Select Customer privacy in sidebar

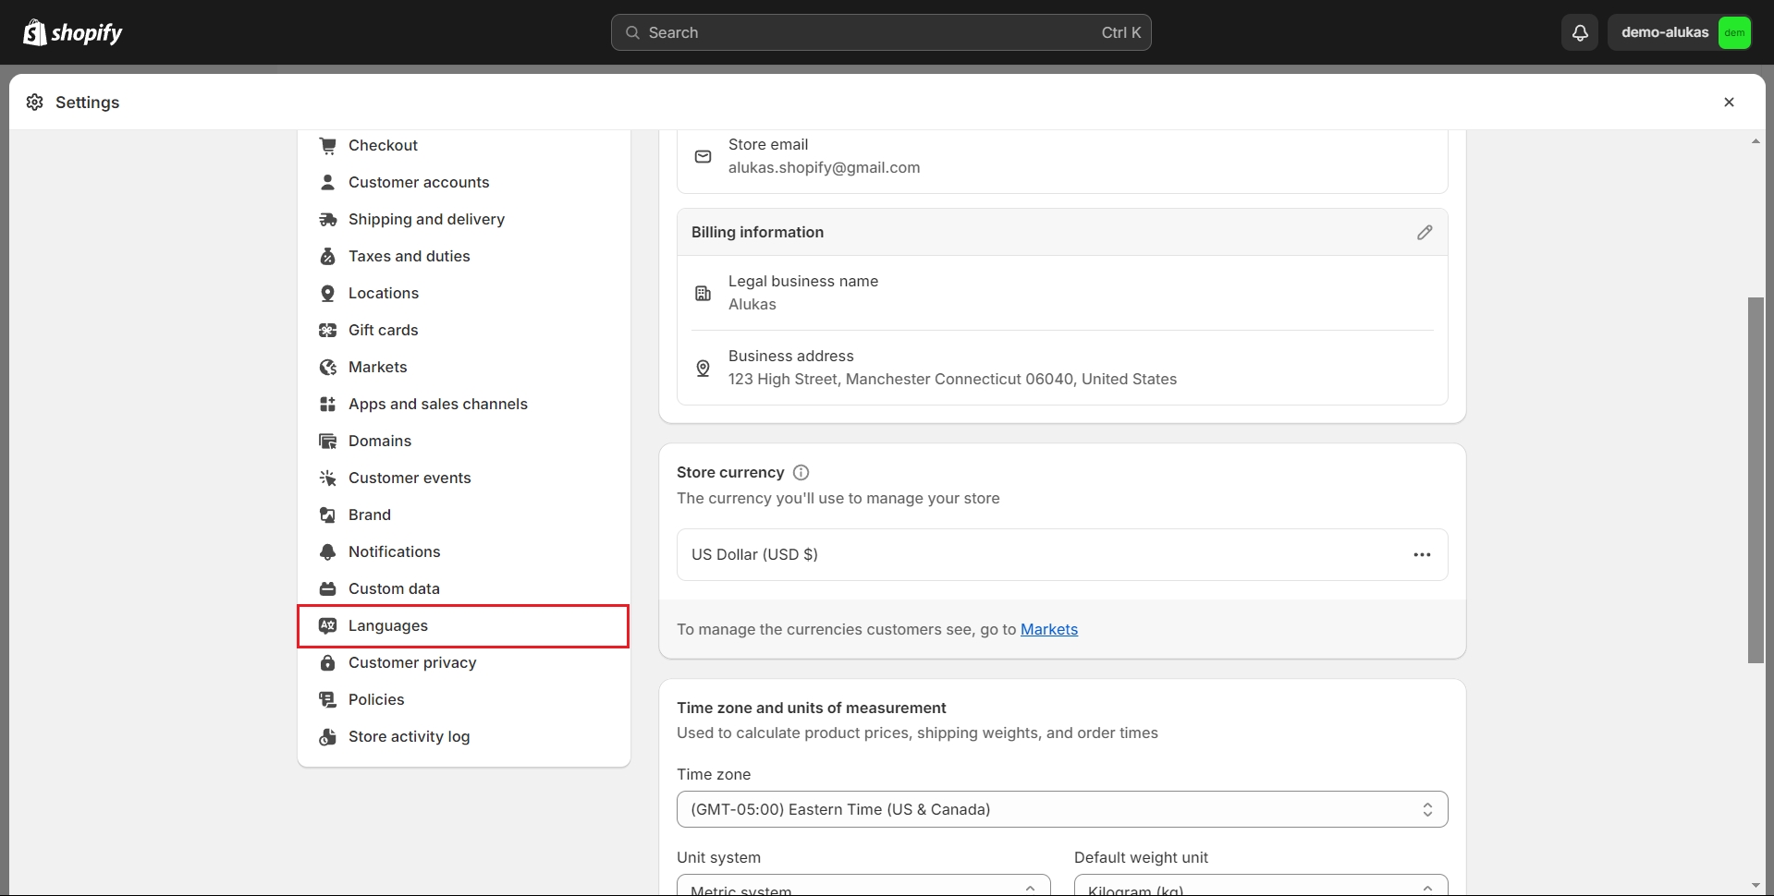pyautogui.click(x=412, y=663)
